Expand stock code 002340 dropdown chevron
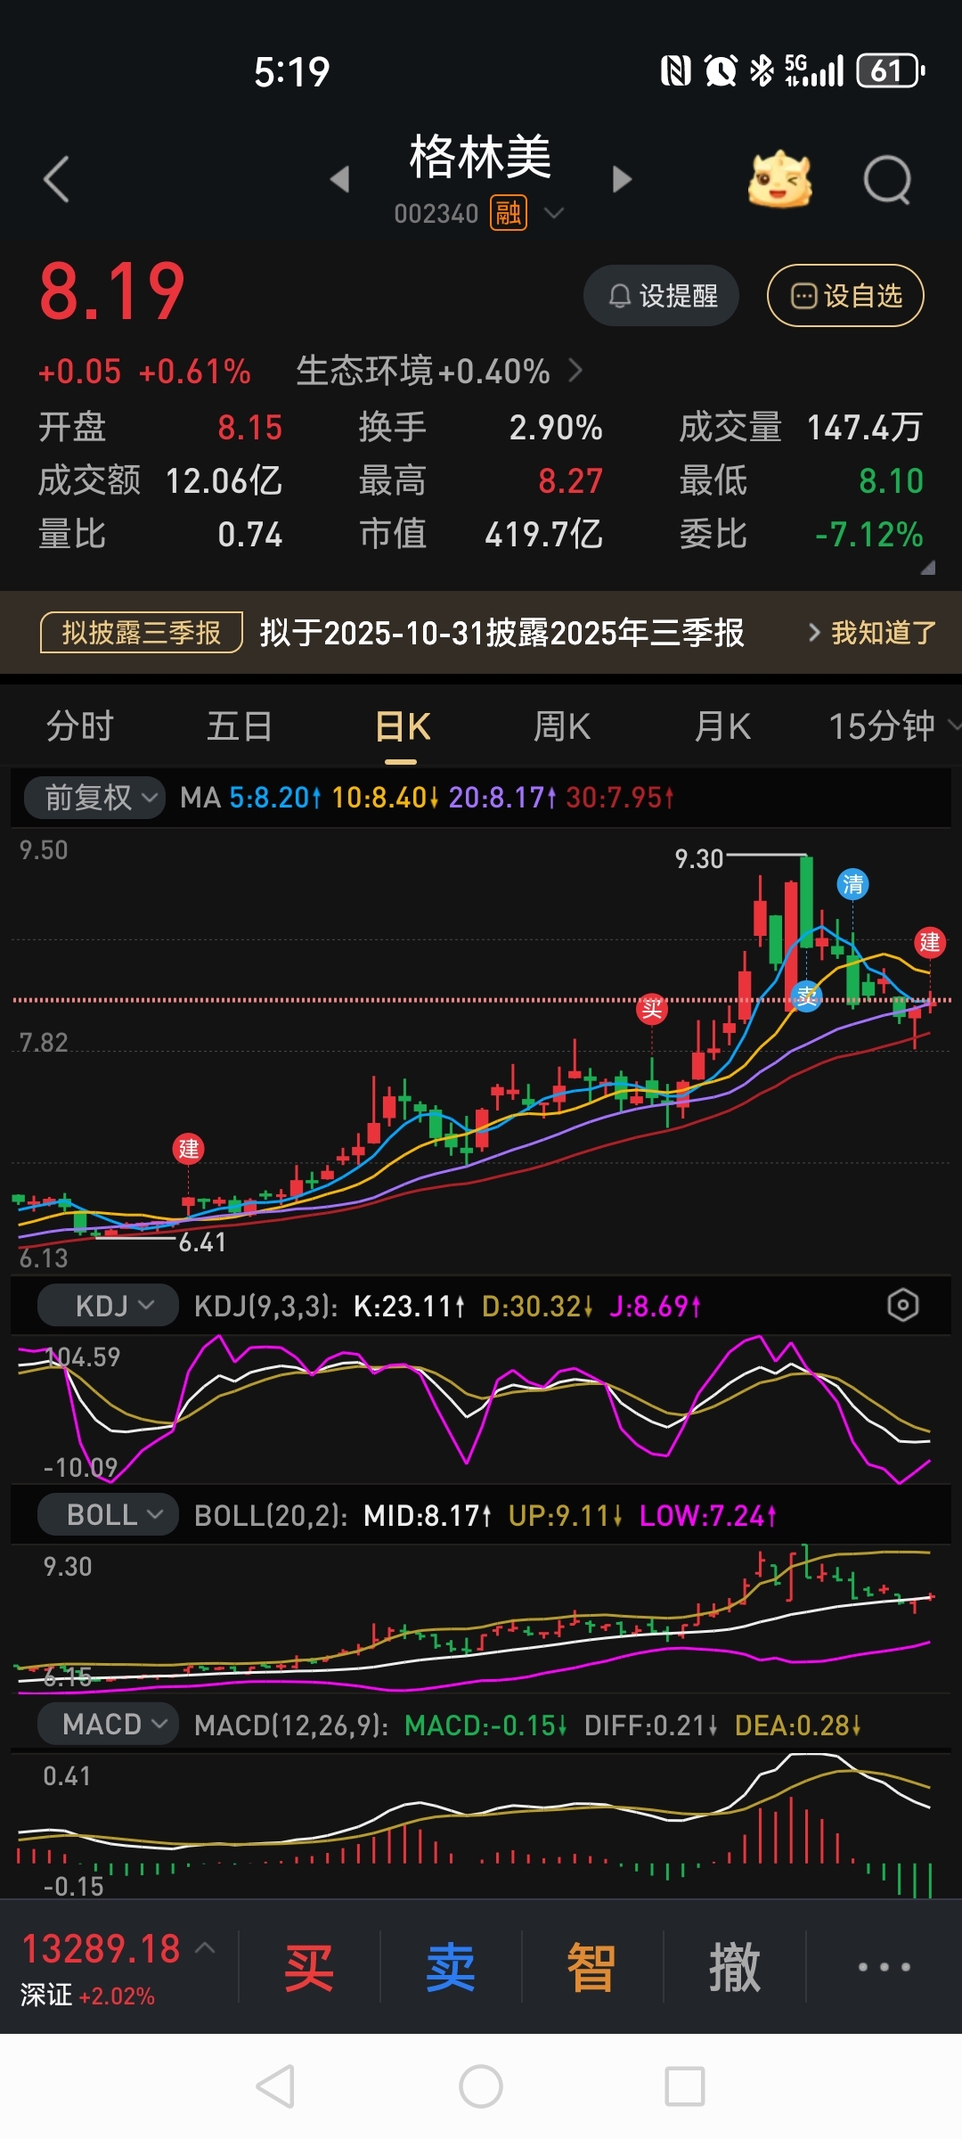The image size is (962, 2139). 554,213
